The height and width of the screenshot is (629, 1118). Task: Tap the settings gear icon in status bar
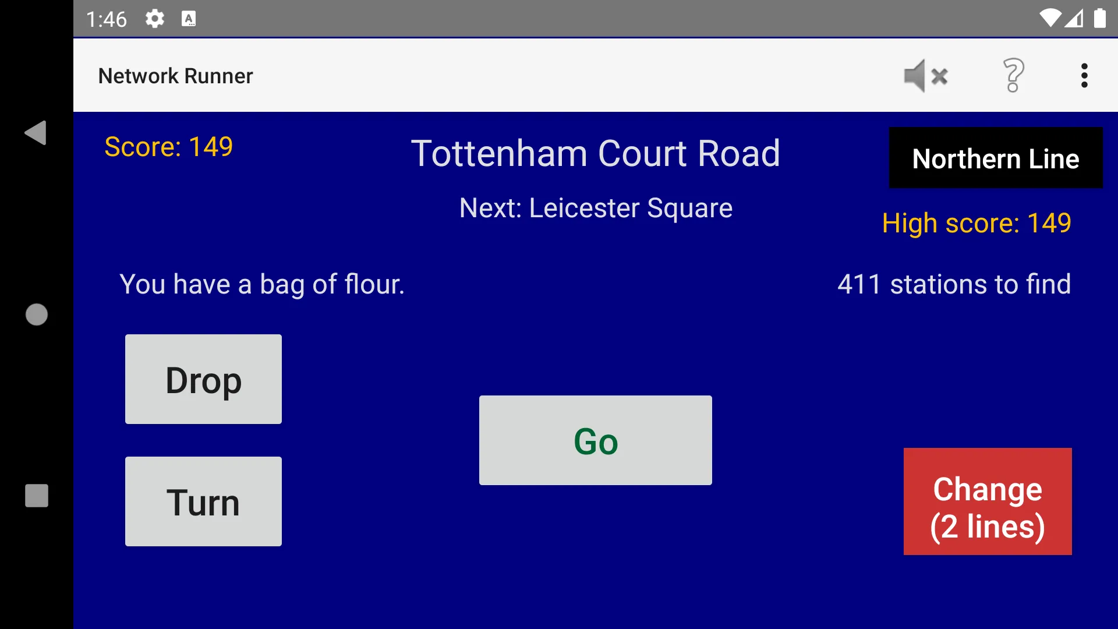pyautogui.click(x=153, y=17)
